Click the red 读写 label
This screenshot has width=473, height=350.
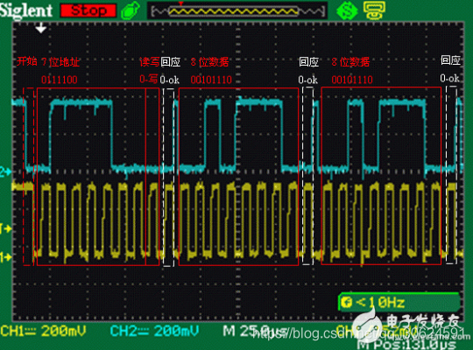pyautogui.click(x=149, y=62)
